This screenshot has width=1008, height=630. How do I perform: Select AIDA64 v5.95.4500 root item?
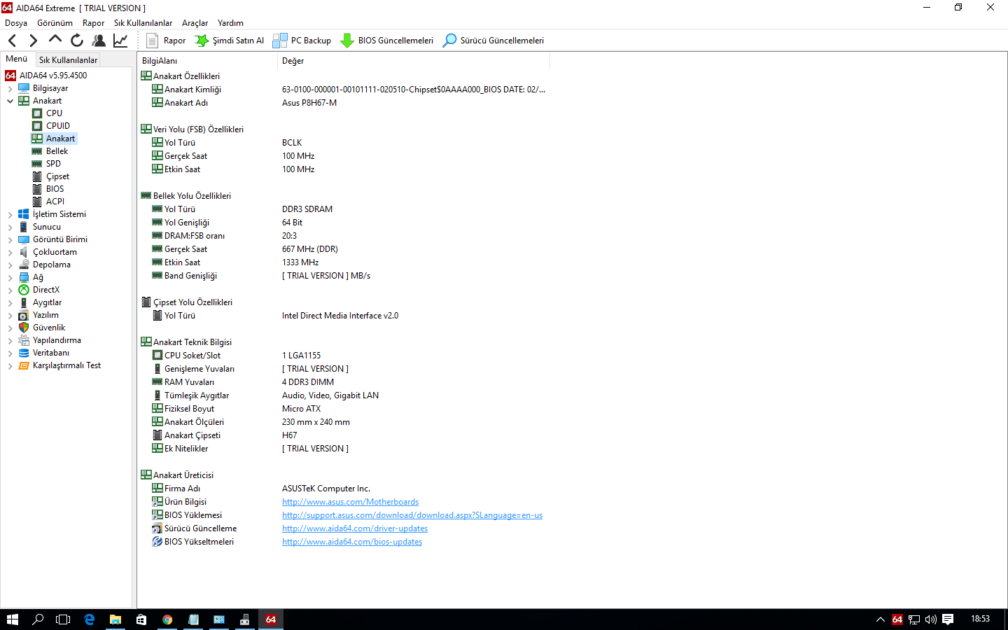[x=52, y=76]
